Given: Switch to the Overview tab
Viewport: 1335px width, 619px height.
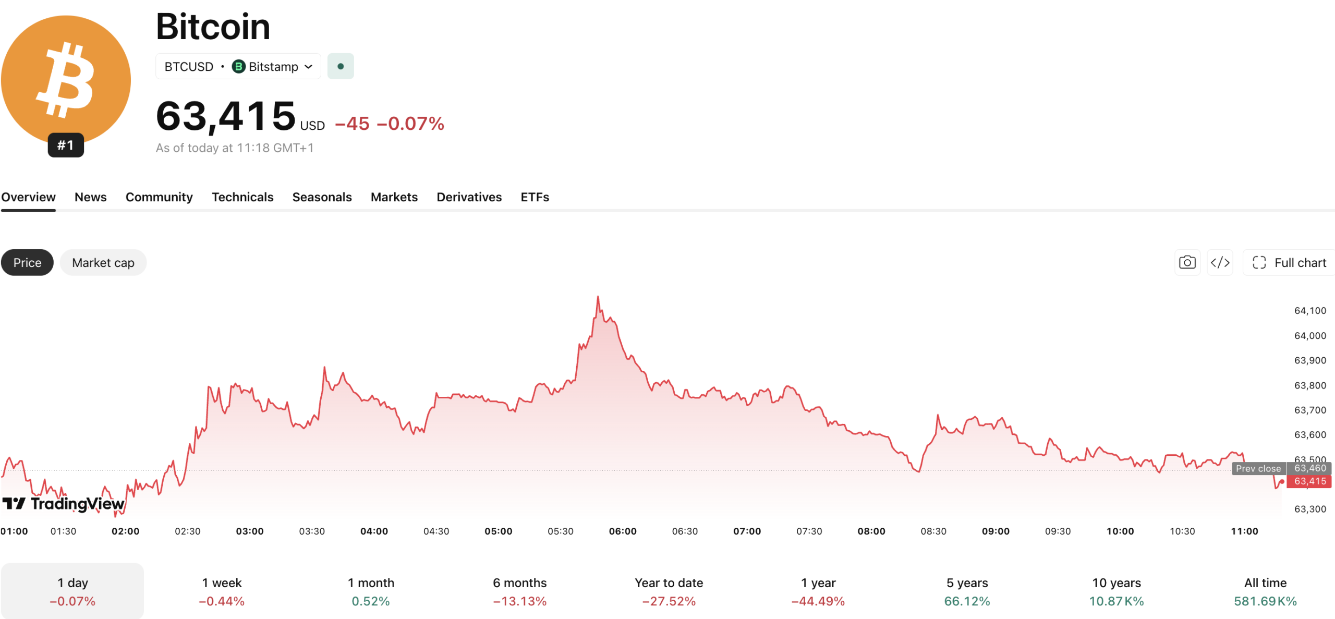Looking at the screenshot, I should click(28, 197).
